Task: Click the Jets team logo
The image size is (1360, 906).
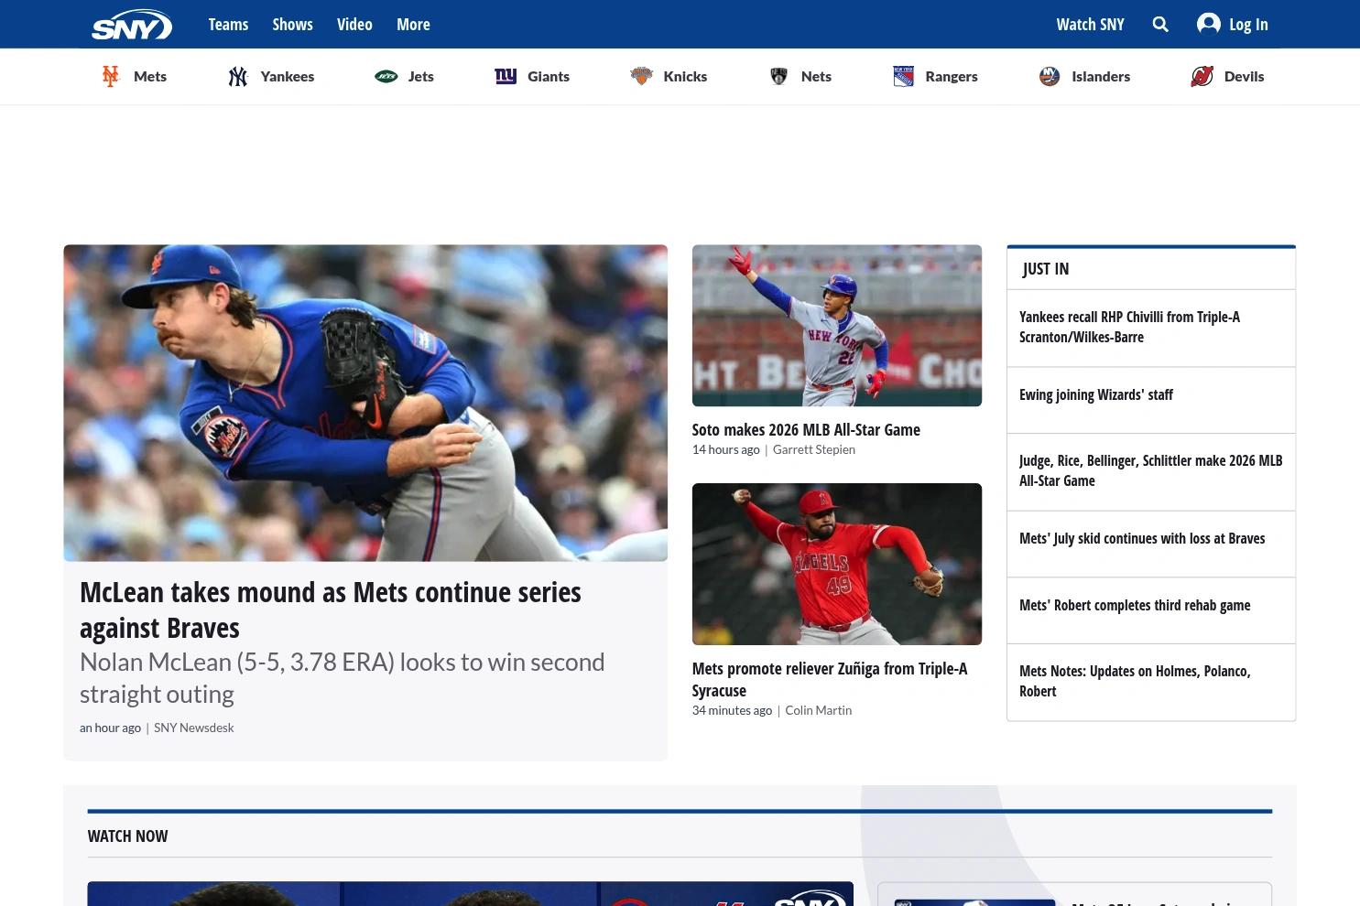Action: (386, 76)
